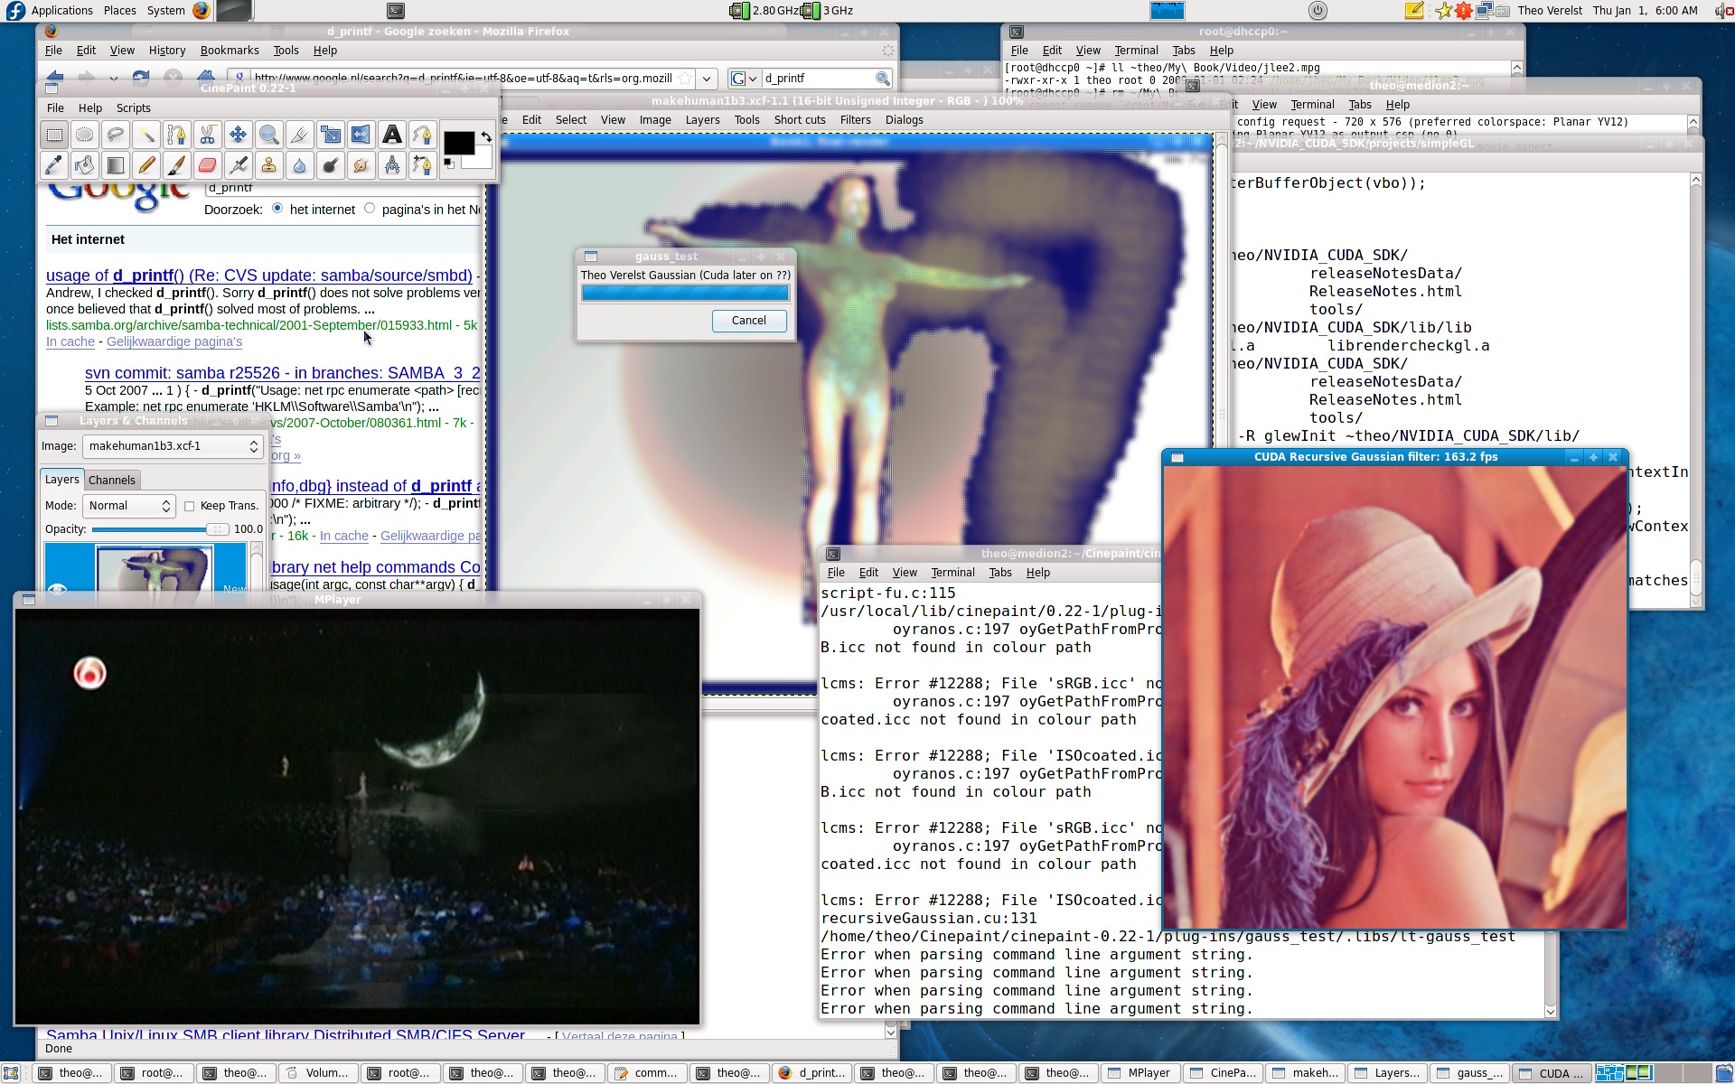Select the pink Eraser tool
The image size is (1735, 1084).
click(208, 165)
